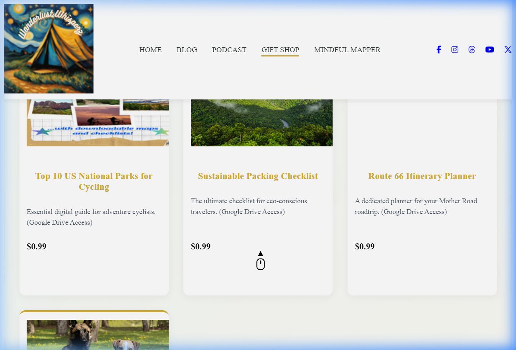The height and width of the screenshot is (350, 516).
Task: Click the Sustainable Packing Checklist title
Action: pyautogui.click(x=258, y=176)
